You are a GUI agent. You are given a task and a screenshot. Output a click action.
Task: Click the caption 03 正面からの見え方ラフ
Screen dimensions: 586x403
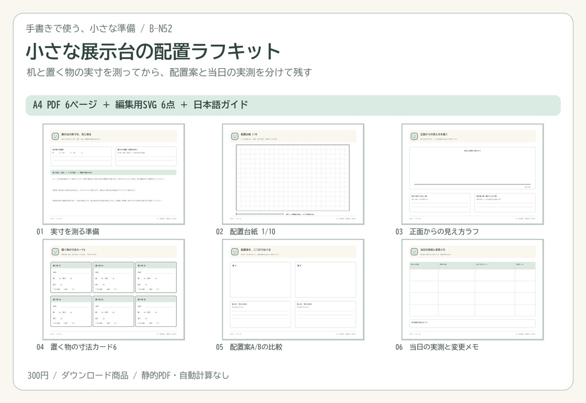click(437, 231)
